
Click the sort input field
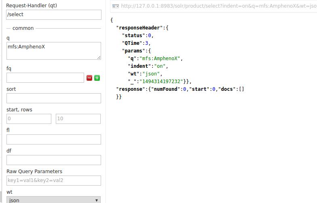click(x=54, y=98)
